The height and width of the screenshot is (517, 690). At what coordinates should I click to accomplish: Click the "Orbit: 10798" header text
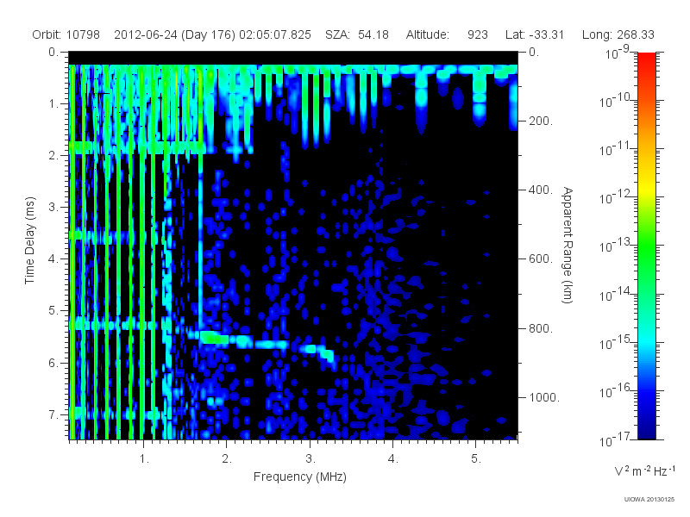click(x=66, y=34)
